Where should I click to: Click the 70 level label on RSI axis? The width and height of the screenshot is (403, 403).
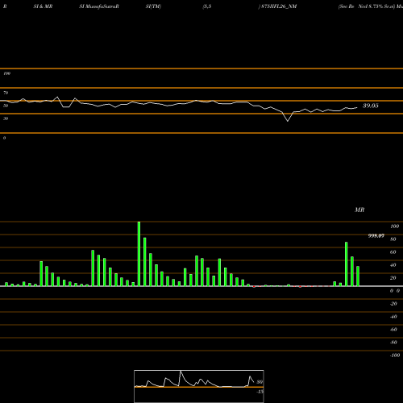tap(6, 93)
